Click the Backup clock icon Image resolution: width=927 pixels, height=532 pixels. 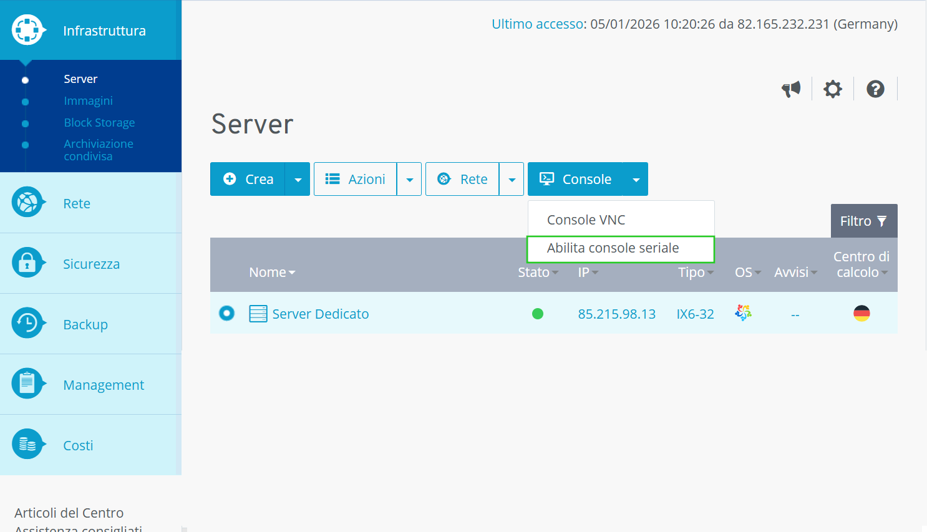(27, 323)
